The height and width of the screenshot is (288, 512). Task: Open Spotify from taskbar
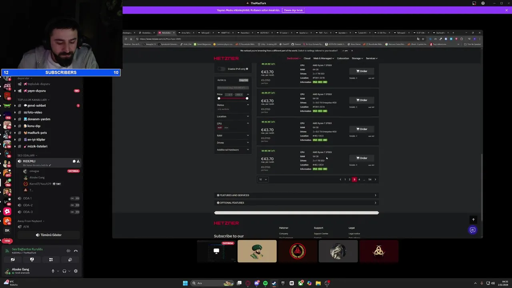pyautogui.click(x=265, y=283)
